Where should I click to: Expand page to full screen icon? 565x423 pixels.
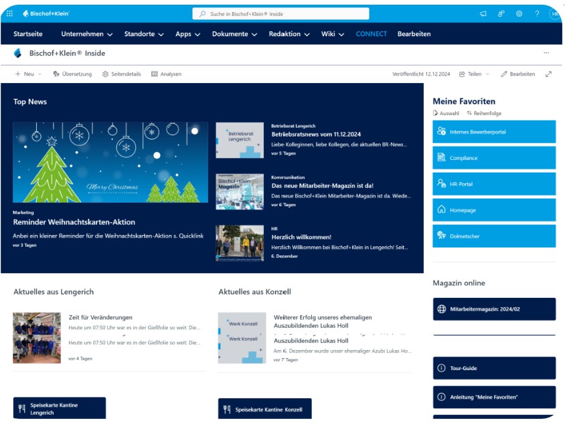coord(548,74)
